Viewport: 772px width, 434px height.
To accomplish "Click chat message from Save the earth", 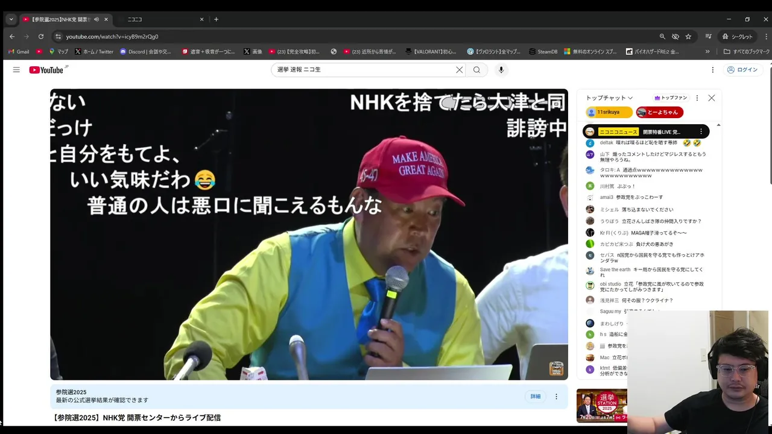I will point(646,272).
